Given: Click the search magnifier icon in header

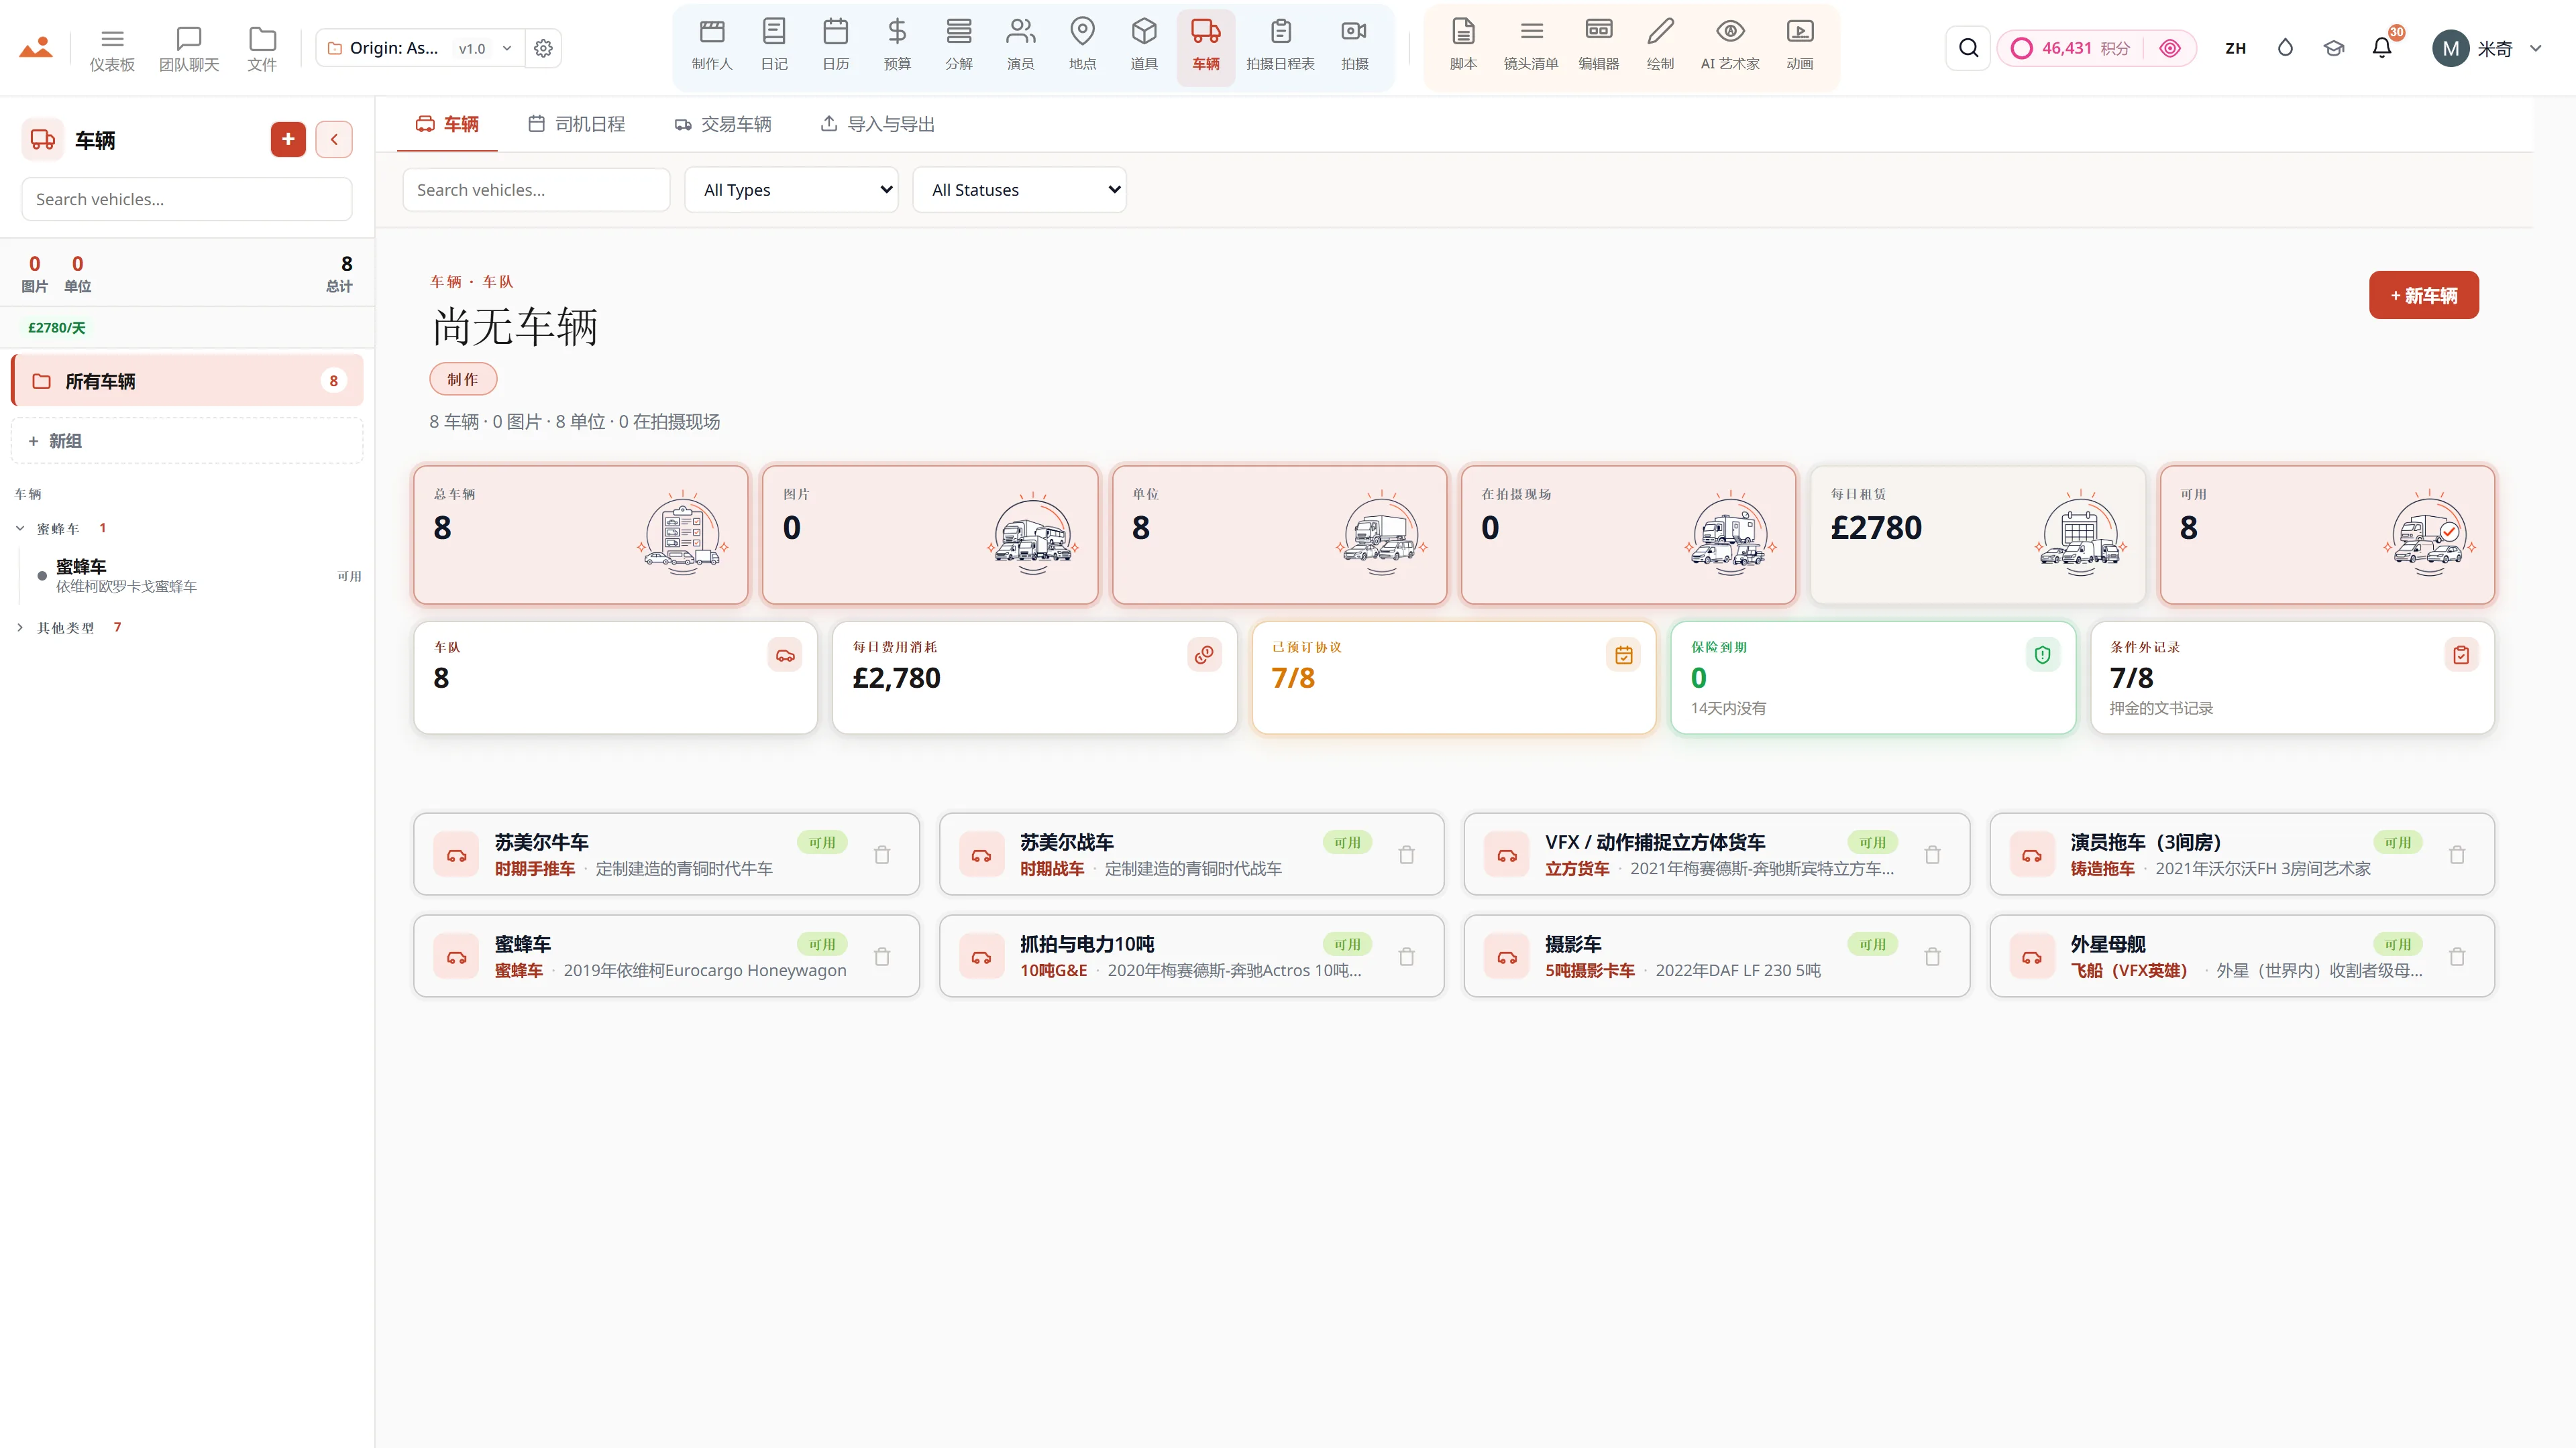Looking at the screenshot, I should click(1968, 48).
